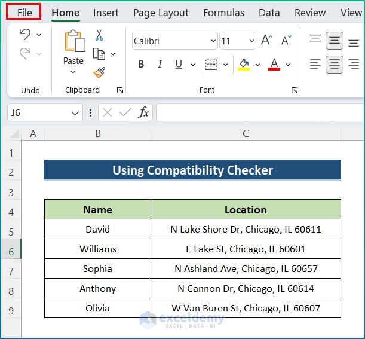The width and height of the screenshot is (365, 339).
Task: Toggle Middle Align button
Action: click(335, 41)
